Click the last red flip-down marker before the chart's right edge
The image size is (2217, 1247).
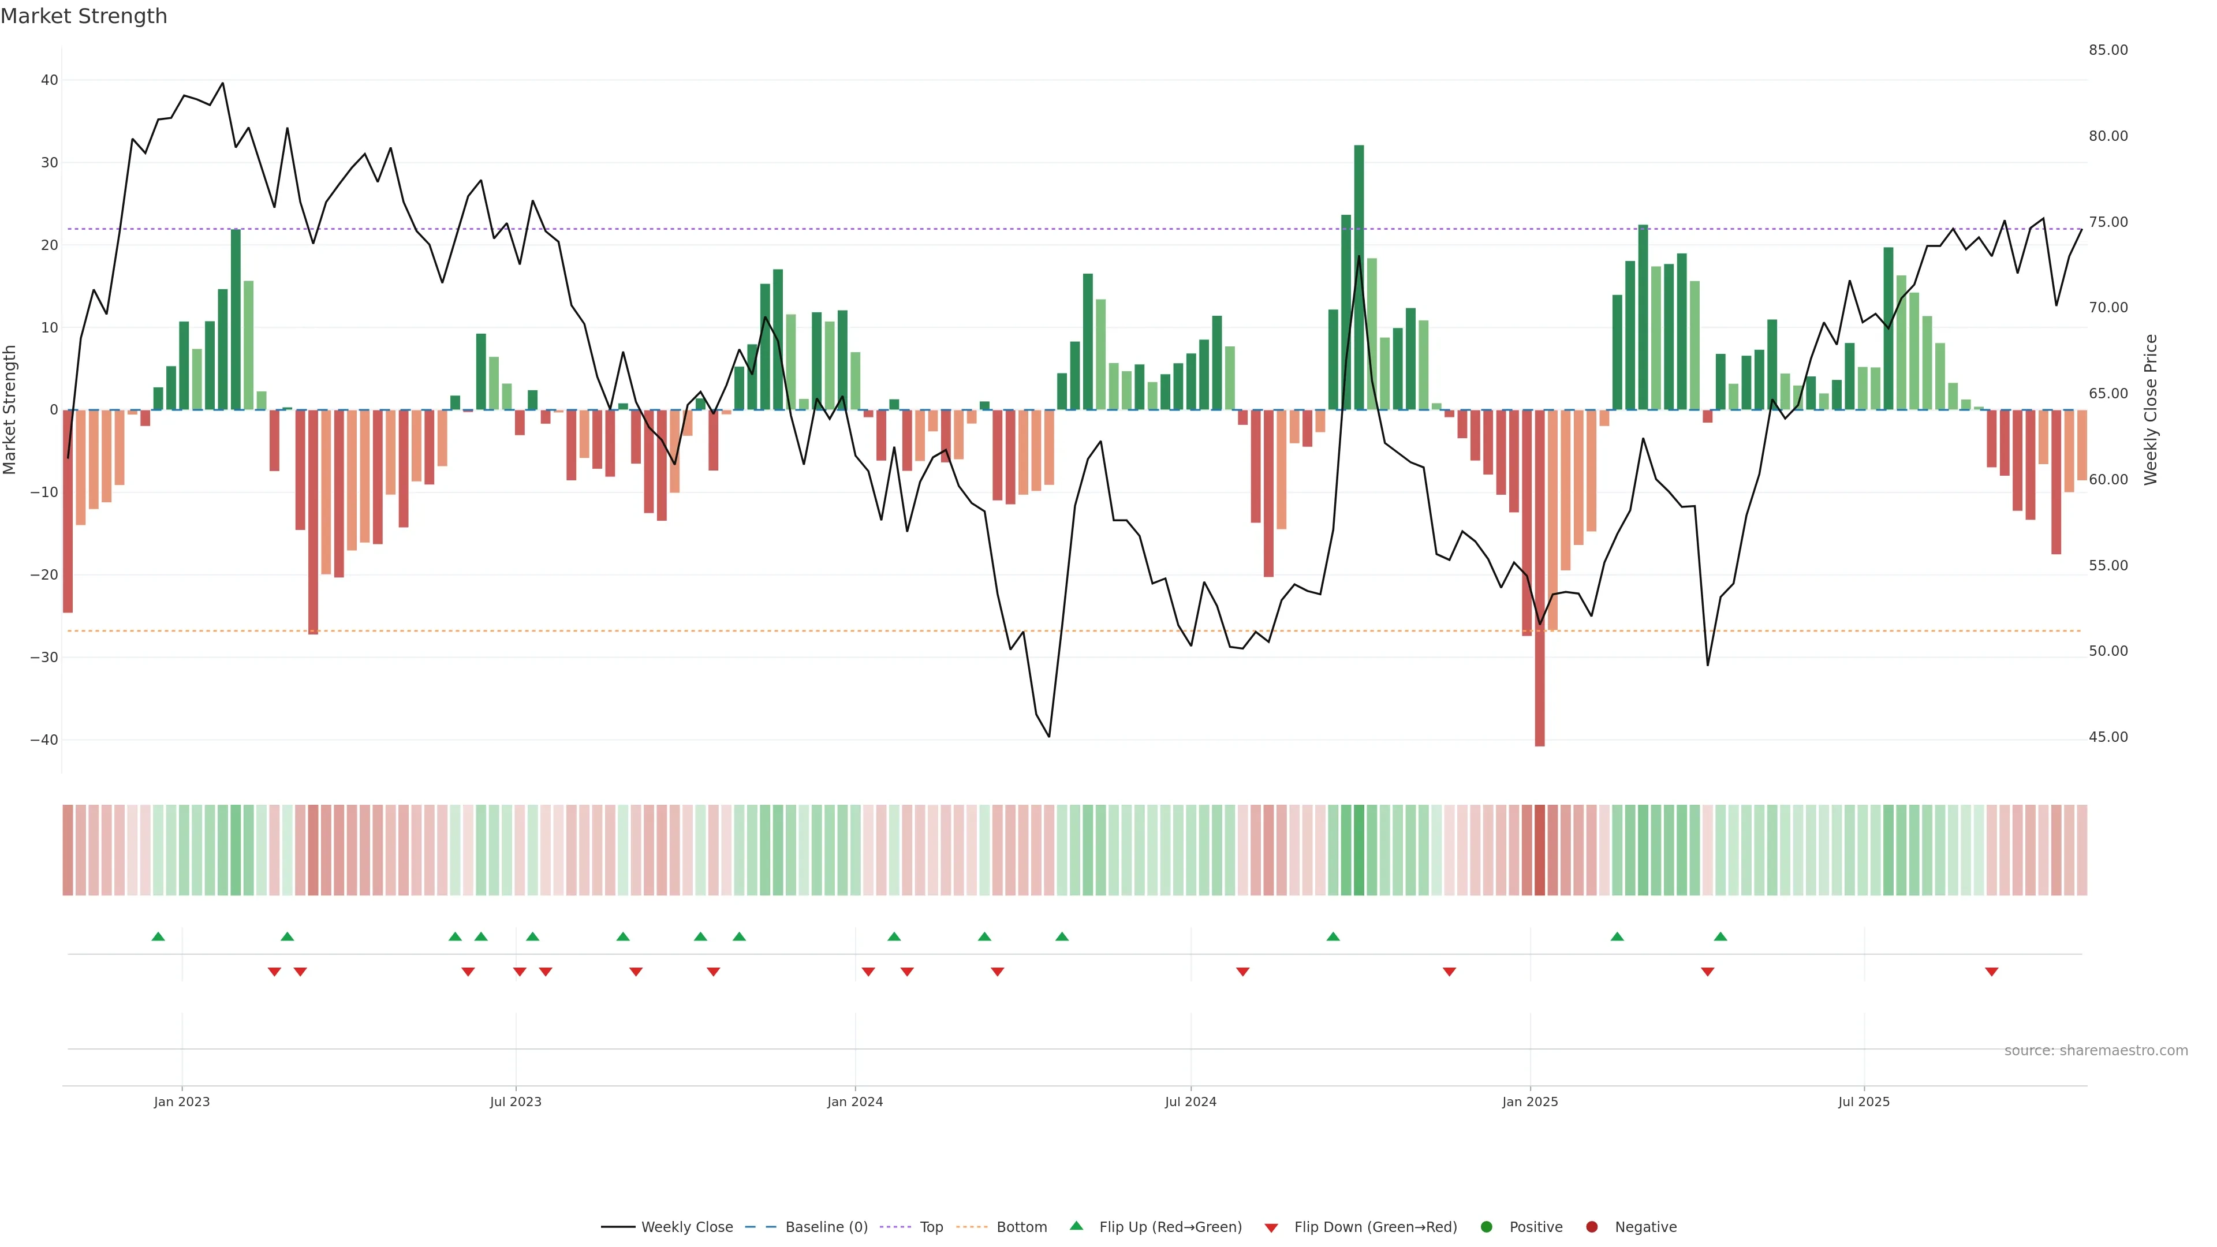1991,972
